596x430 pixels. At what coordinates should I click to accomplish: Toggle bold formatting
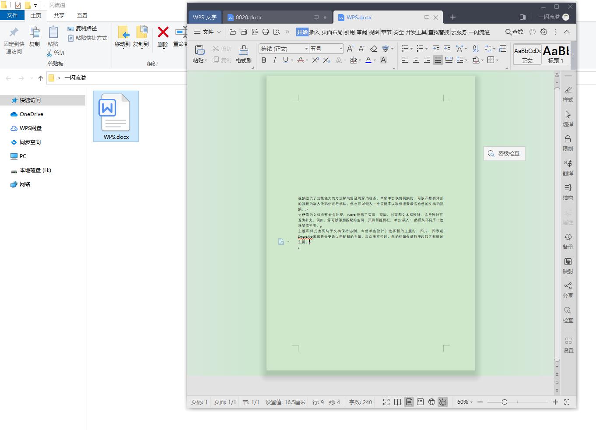(x=263, y=60)
